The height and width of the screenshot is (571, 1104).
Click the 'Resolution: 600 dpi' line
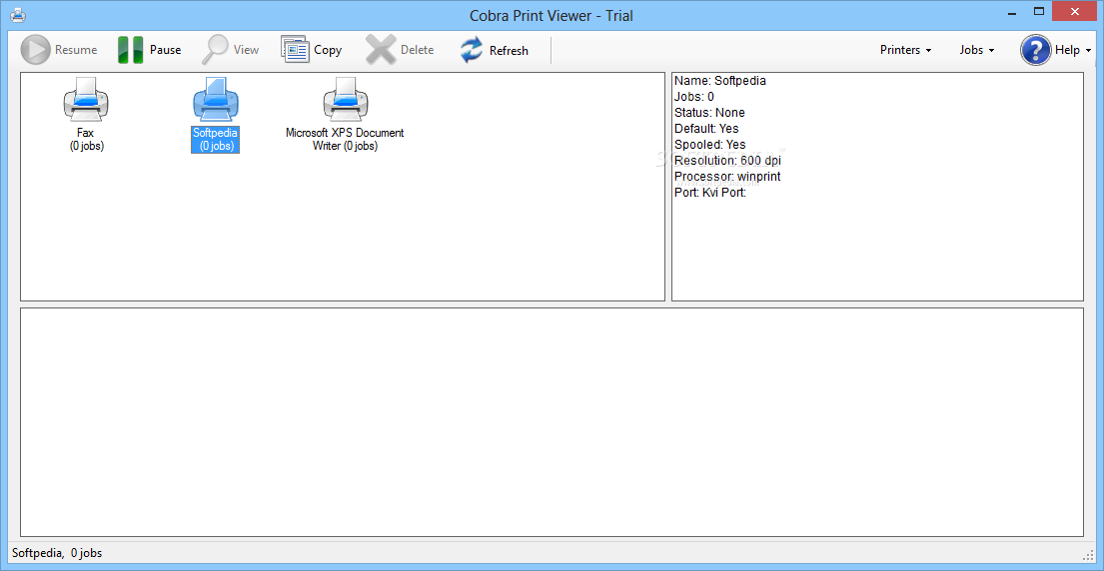[x=727, y=161]
